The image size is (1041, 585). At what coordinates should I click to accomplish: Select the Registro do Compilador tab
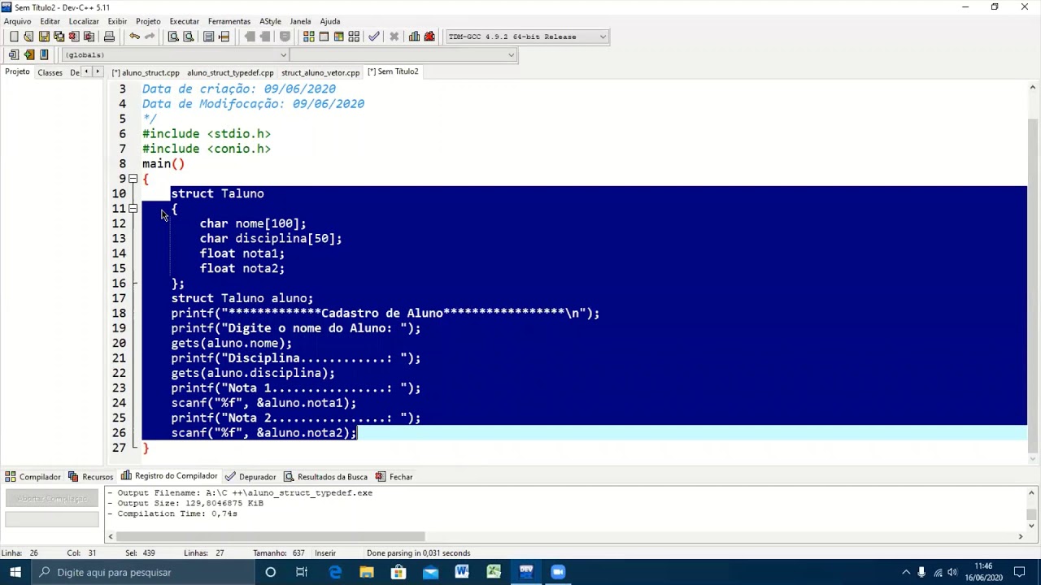[169, 476]
